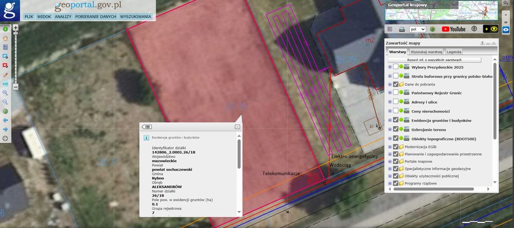Screen dimensions: 514x228
Task: Expand the Adresy i ulice node
Action: [x=390, y=102]
